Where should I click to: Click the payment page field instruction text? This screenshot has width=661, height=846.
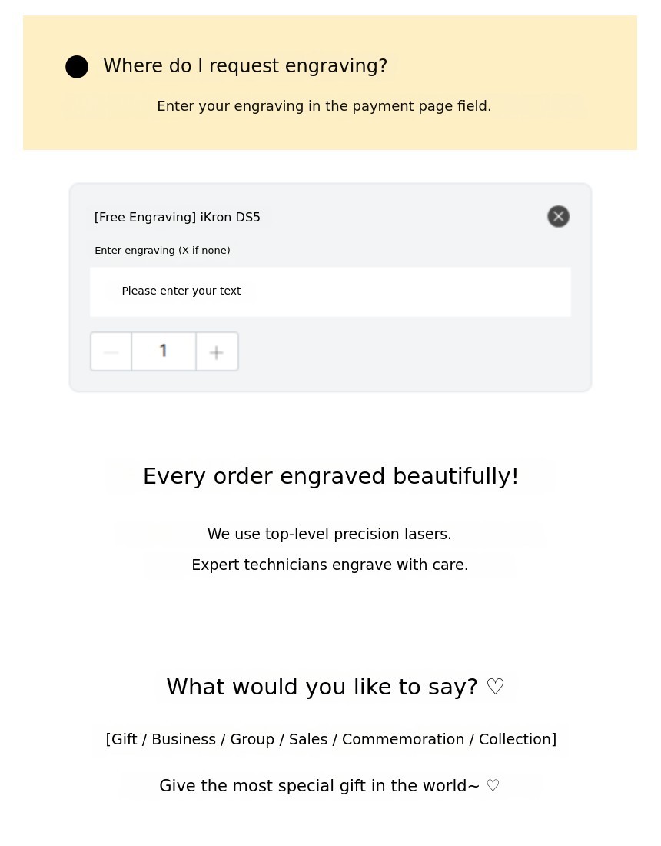pos(324,106)
